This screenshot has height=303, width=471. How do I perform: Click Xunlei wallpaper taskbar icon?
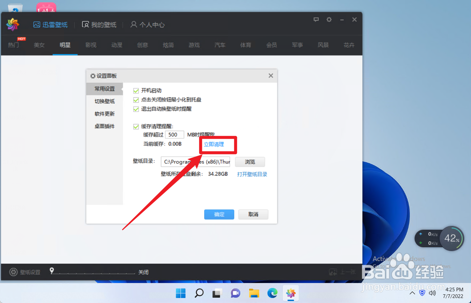[x=291, y=293]
